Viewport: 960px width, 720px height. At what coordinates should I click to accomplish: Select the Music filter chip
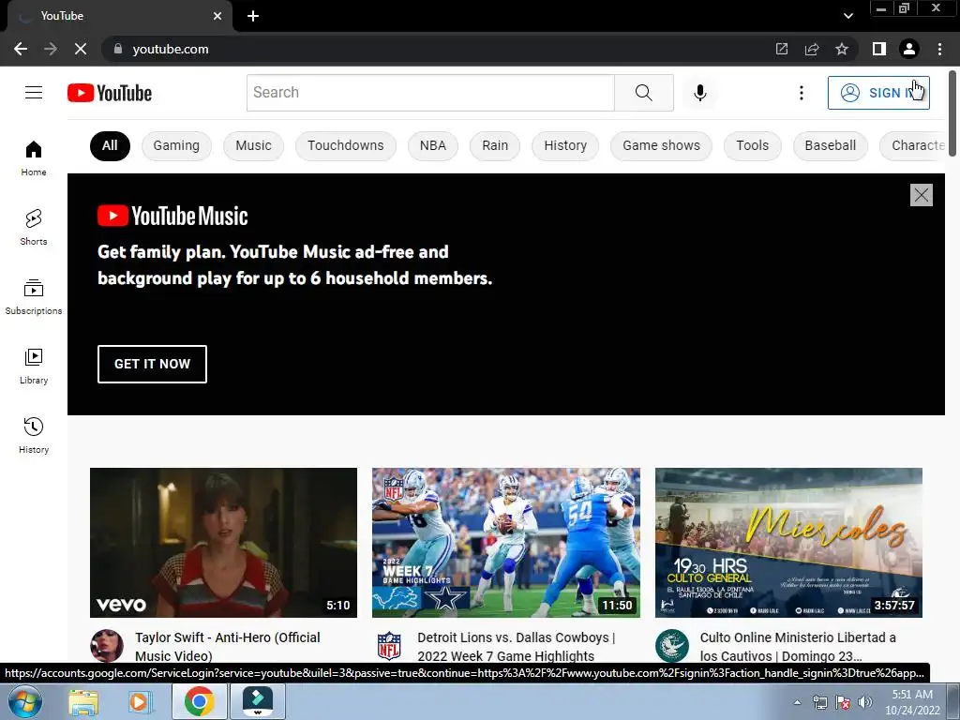253,145
